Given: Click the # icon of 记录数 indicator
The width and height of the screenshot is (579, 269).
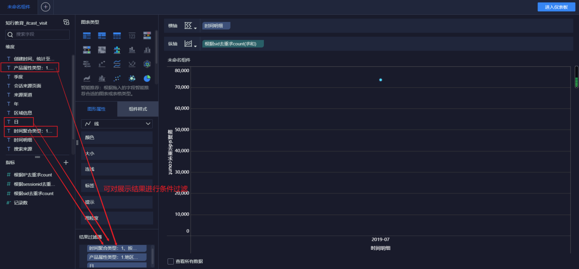Looking at the screenshot, I should (8, 203).
